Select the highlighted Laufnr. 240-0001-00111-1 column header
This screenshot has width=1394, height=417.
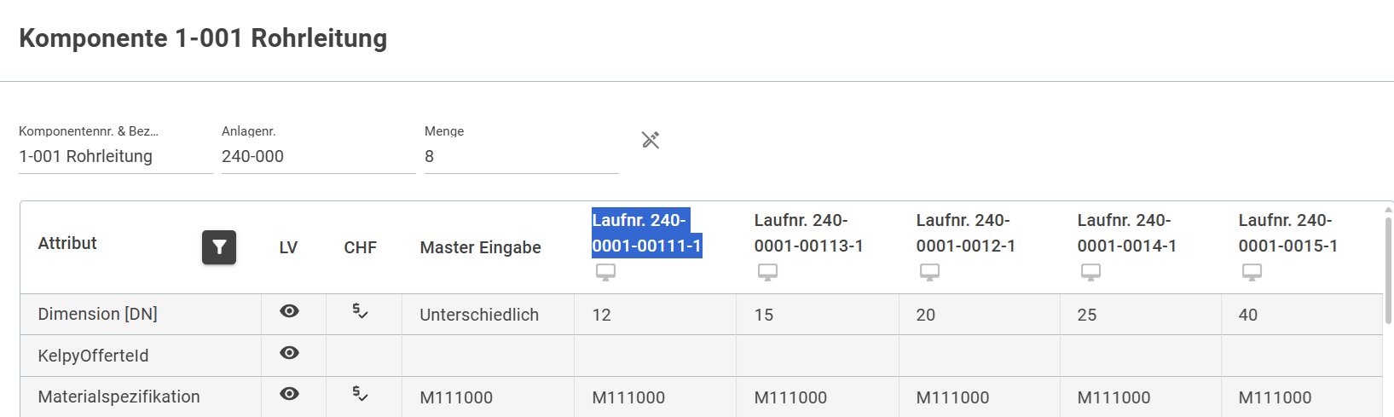(646, 233)
